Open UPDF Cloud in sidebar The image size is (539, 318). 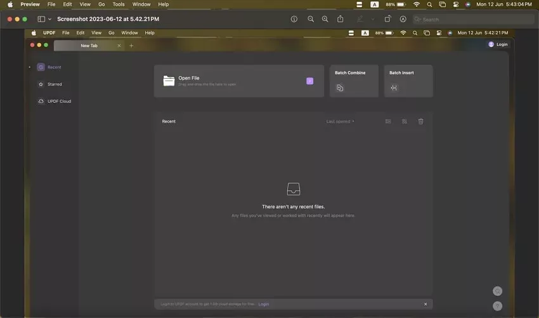(55, 101)
